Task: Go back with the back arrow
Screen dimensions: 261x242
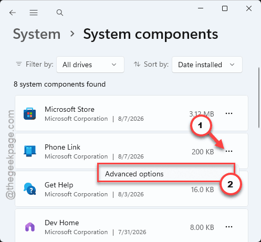Action: coord(13,13)
